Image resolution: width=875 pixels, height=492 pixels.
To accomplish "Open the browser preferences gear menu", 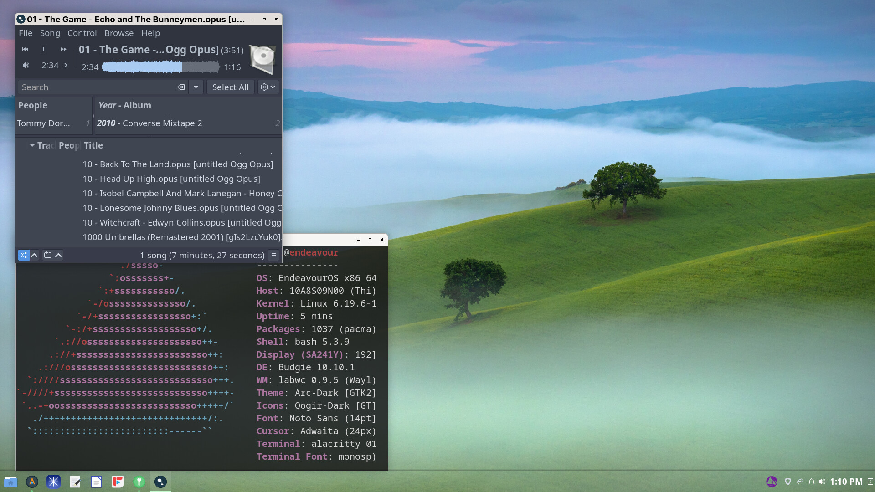I will (268, 87).
